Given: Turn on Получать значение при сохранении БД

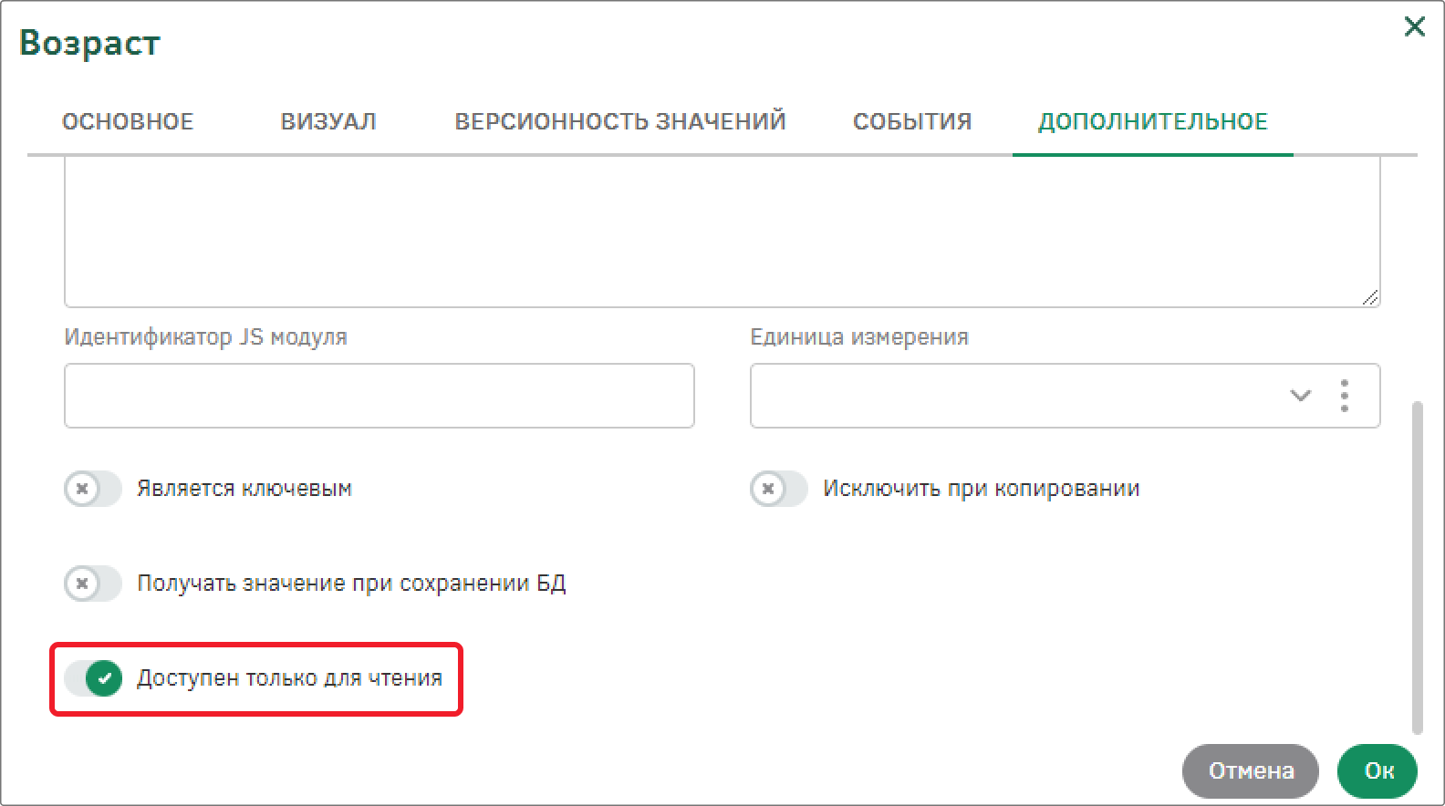Looking at the screenshot, I should coord(93,584).
